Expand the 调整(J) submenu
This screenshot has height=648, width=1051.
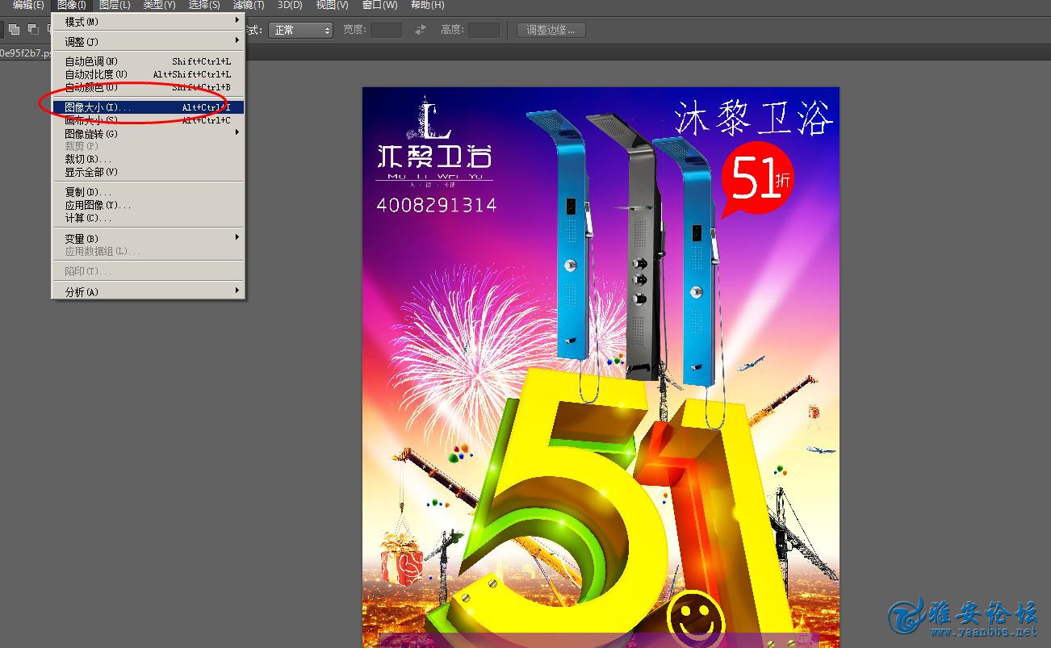149,41
